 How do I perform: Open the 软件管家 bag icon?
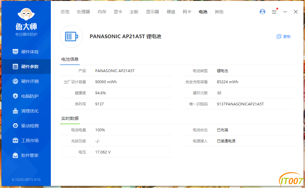pos(15,155)
